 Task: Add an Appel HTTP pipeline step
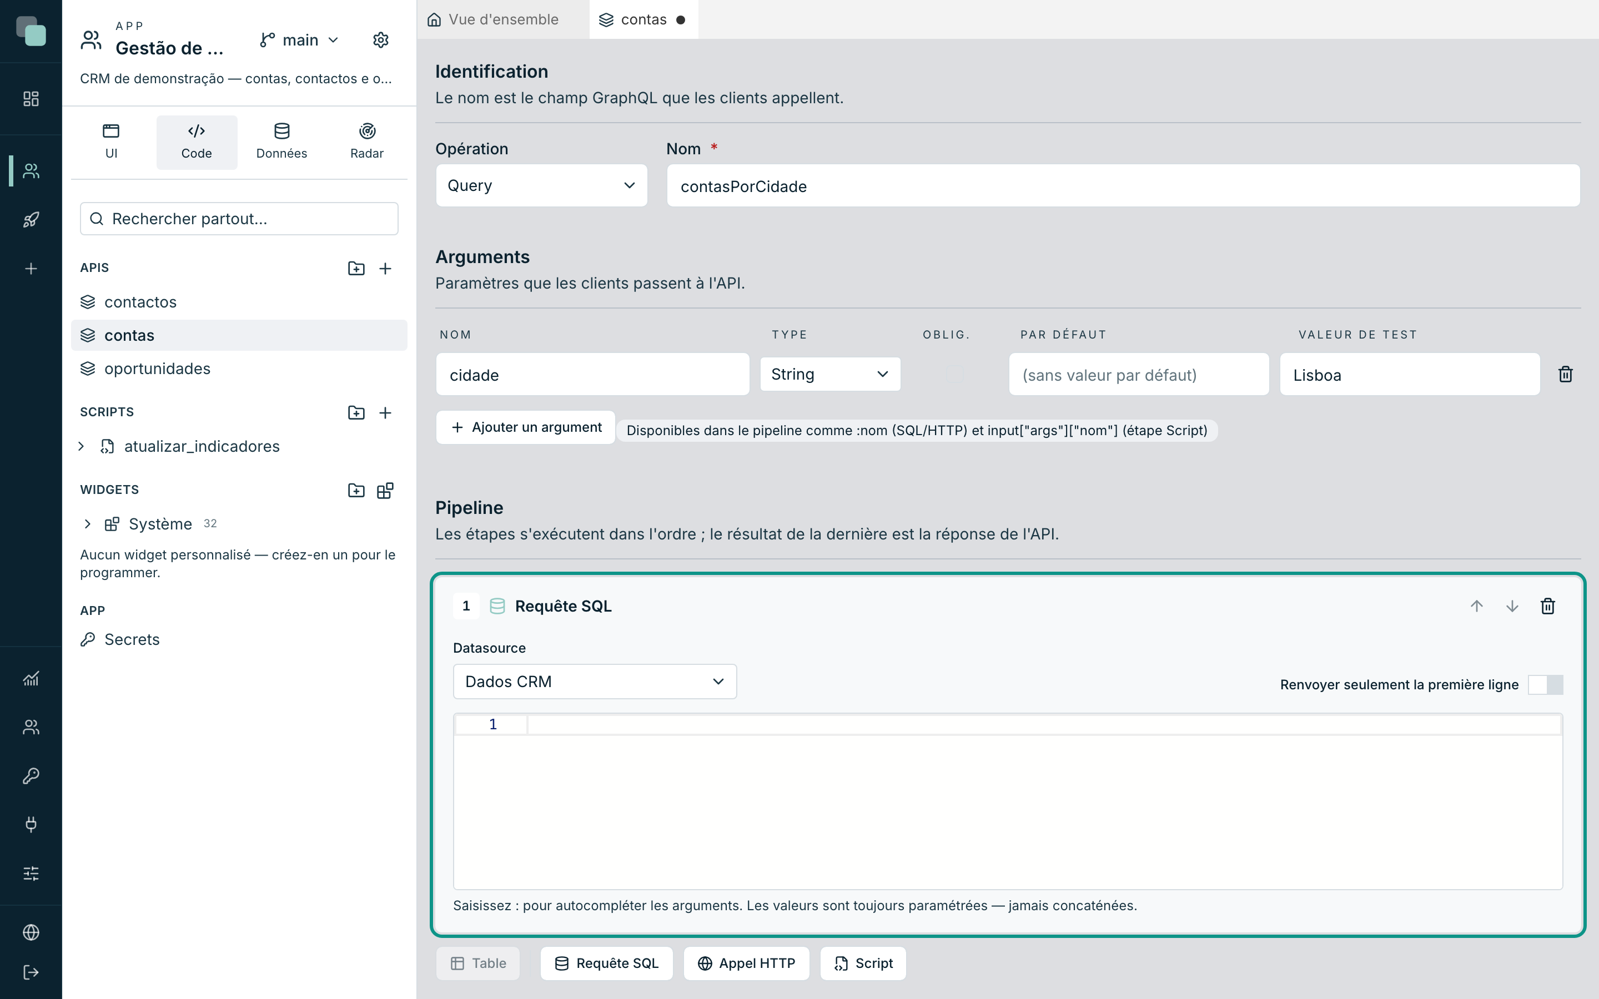(747, 963)
